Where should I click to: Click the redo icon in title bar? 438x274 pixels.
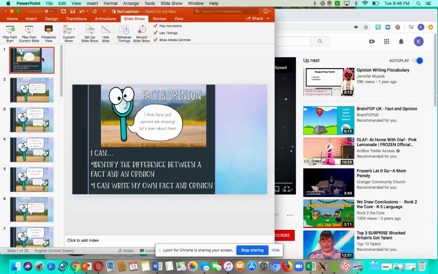[95, 11]
